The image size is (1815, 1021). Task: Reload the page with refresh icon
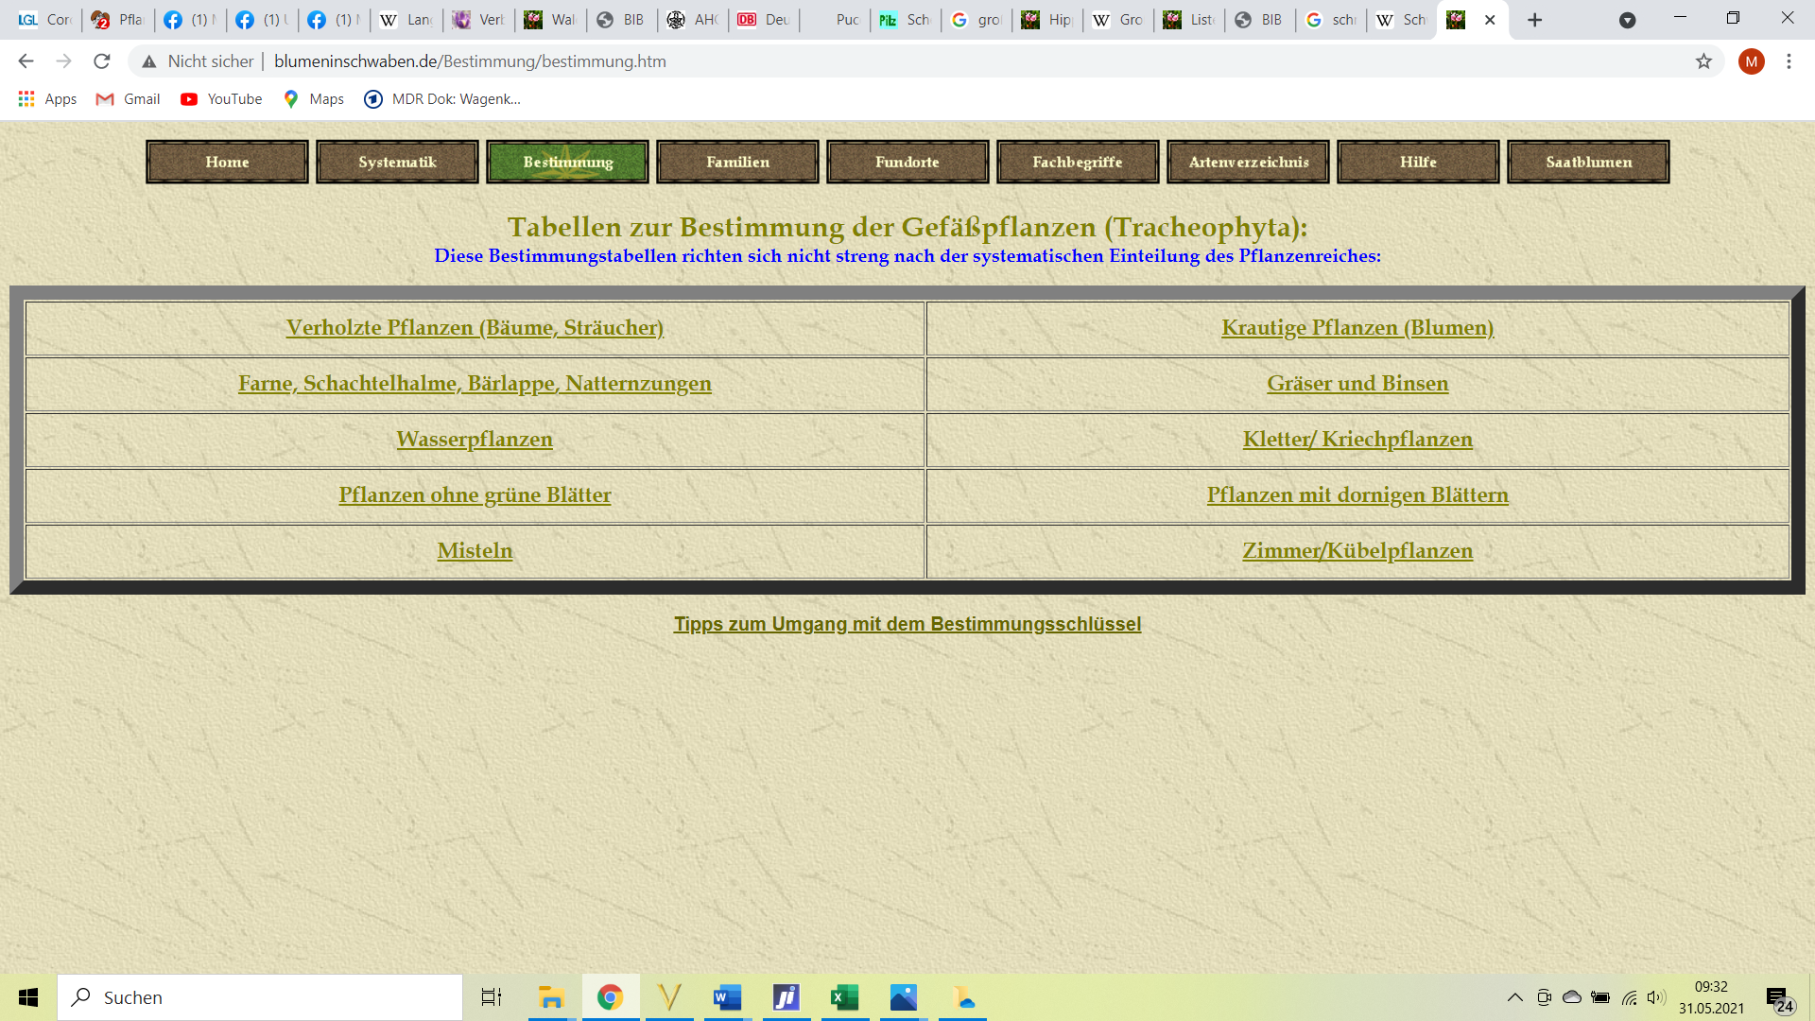click(102, 61)
